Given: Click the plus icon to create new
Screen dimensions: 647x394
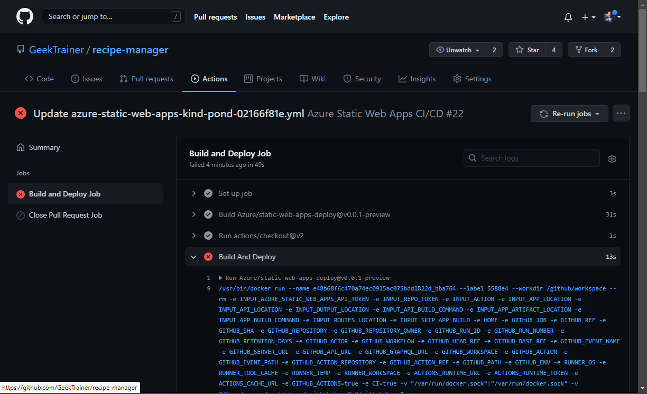Looking at the screenshot, I should click(585, 17).
